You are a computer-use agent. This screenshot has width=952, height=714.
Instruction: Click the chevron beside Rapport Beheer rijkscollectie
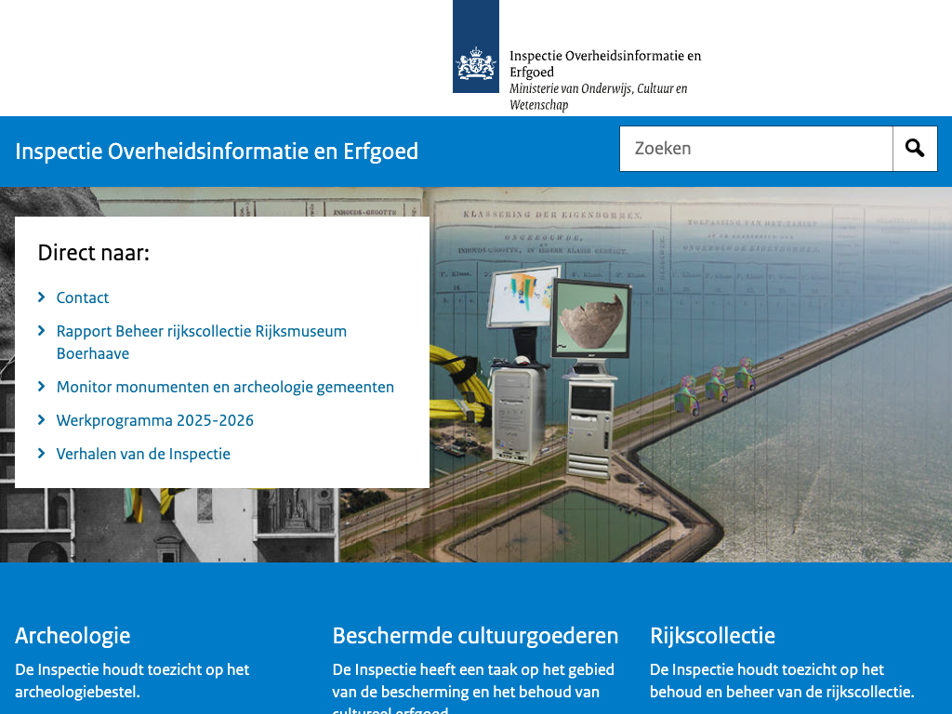tap(42, 331)
